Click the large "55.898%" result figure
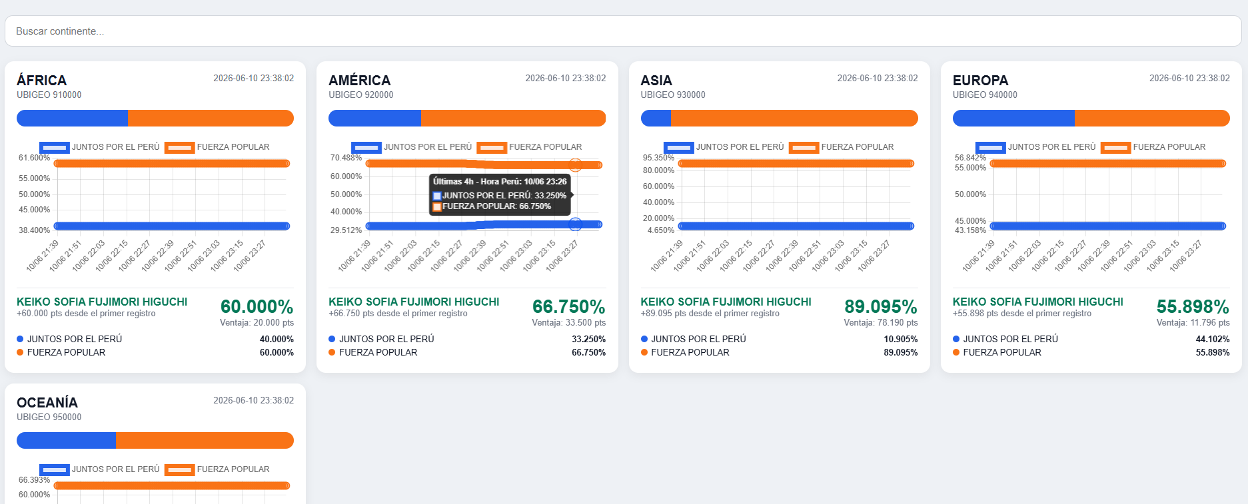This screenshot has height=504, width=1248. coord(1193,307)
